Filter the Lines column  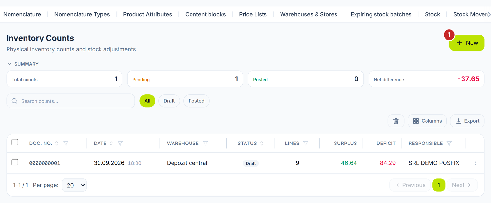[x=306, y=143]
